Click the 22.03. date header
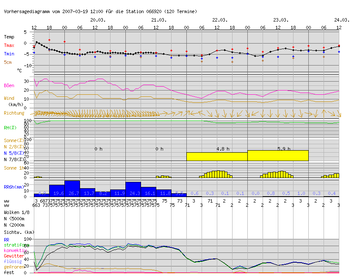Image resolution: width=360 pixels, height=277 pixels. point(220,20)
